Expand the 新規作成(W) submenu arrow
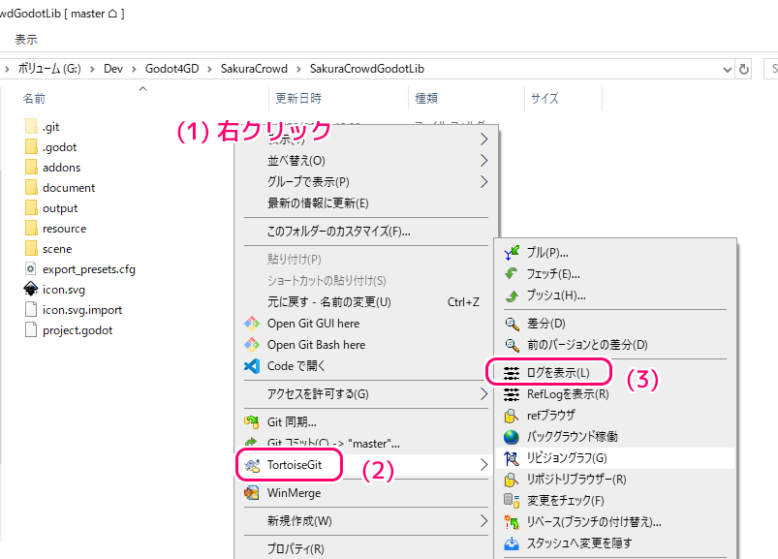 click(484, 521)
